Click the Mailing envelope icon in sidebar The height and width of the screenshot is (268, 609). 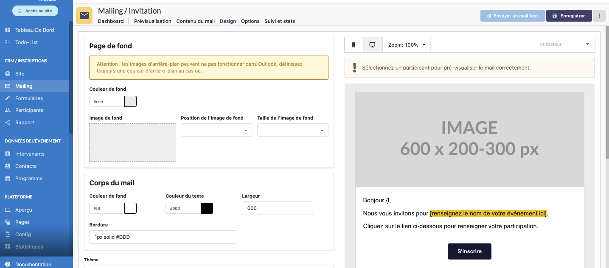pyautogui.click(x=8, y=86)
